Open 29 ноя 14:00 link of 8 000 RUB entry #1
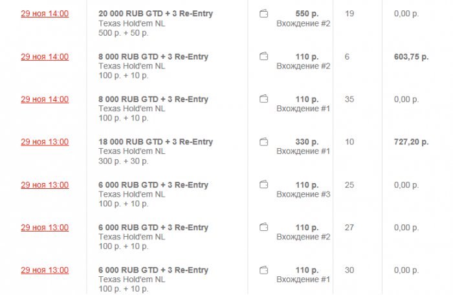Image resolution: width=453 pixels, height=295 pixels. (45, 99)
